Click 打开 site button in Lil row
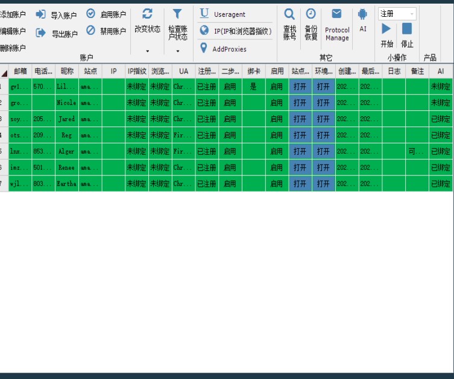Image resolution: width=454 pixels, height=379 pixels. pos(300,87)
